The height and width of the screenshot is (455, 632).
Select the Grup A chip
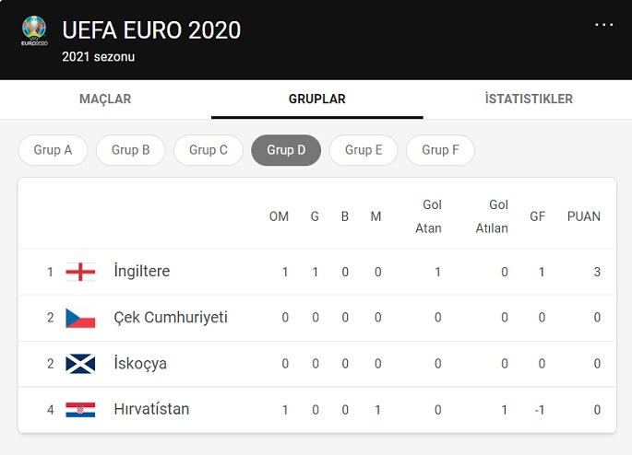tap(53, 150)
